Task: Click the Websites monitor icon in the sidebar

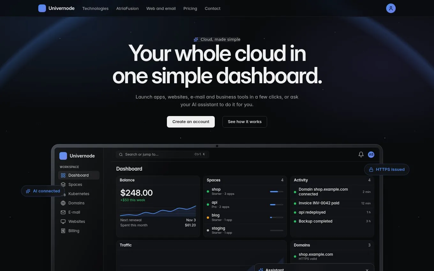Action: (63, 222)
